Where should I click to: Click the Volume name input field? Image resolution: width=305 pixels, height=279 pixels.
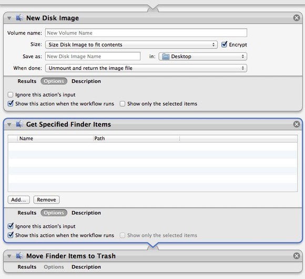point(146,33)
